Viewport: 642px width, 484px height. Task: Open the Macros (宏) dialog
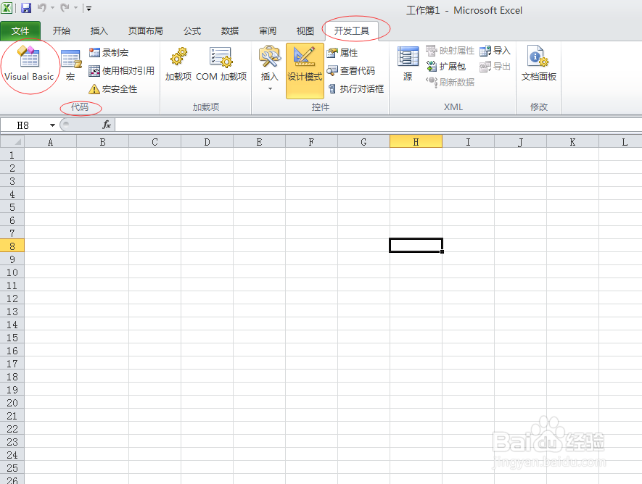(71, 65)
